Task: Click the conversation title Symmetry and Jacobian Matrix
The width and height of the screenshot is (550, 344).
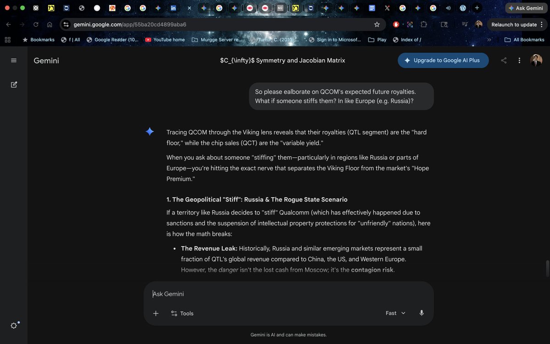Action: (282, 61)
